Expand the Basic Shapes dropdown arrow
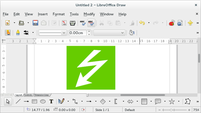The height and width of the screenshot is (113, 201). 110,101
